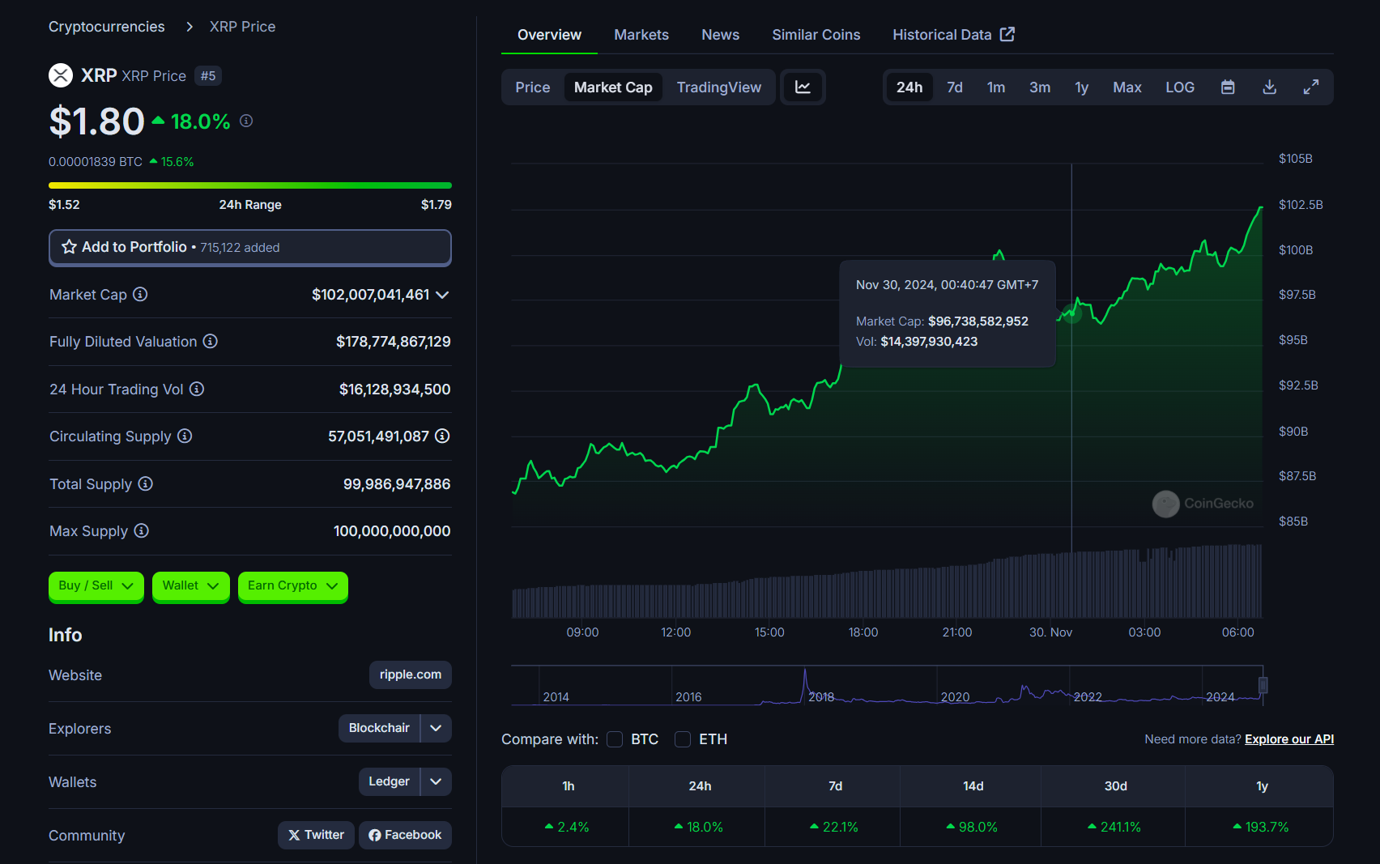Expand the Explorers dropdown arrow
This screenshot has height=864, width=1380.
tap(436, 728)
